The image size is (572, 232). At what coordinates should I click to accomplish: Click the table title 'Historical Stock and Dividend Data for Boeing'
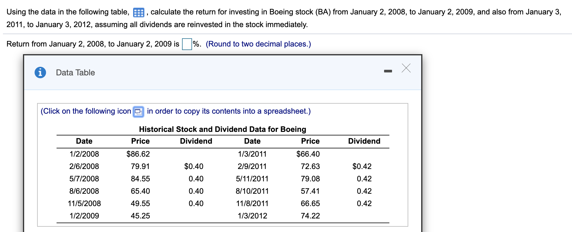pos(223,129)
